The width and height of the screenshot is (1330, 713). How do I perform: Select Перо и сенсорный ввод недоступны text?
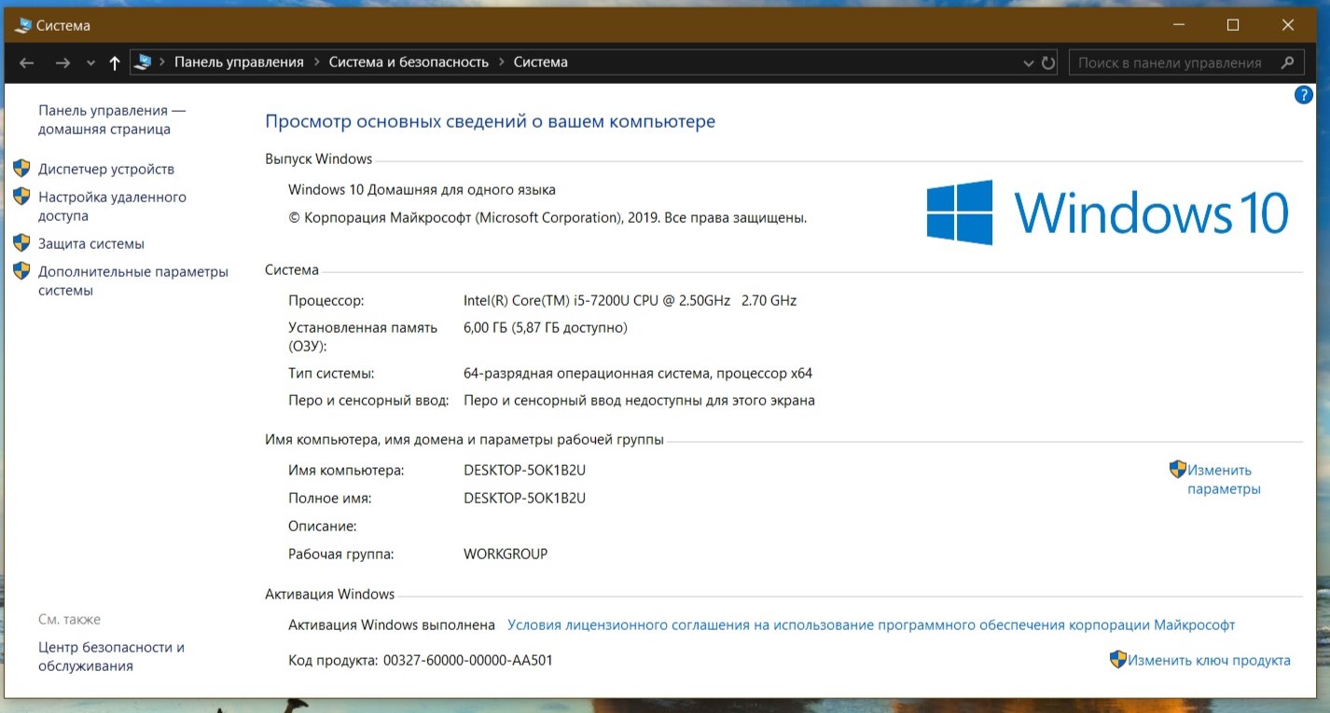(639, 400)
